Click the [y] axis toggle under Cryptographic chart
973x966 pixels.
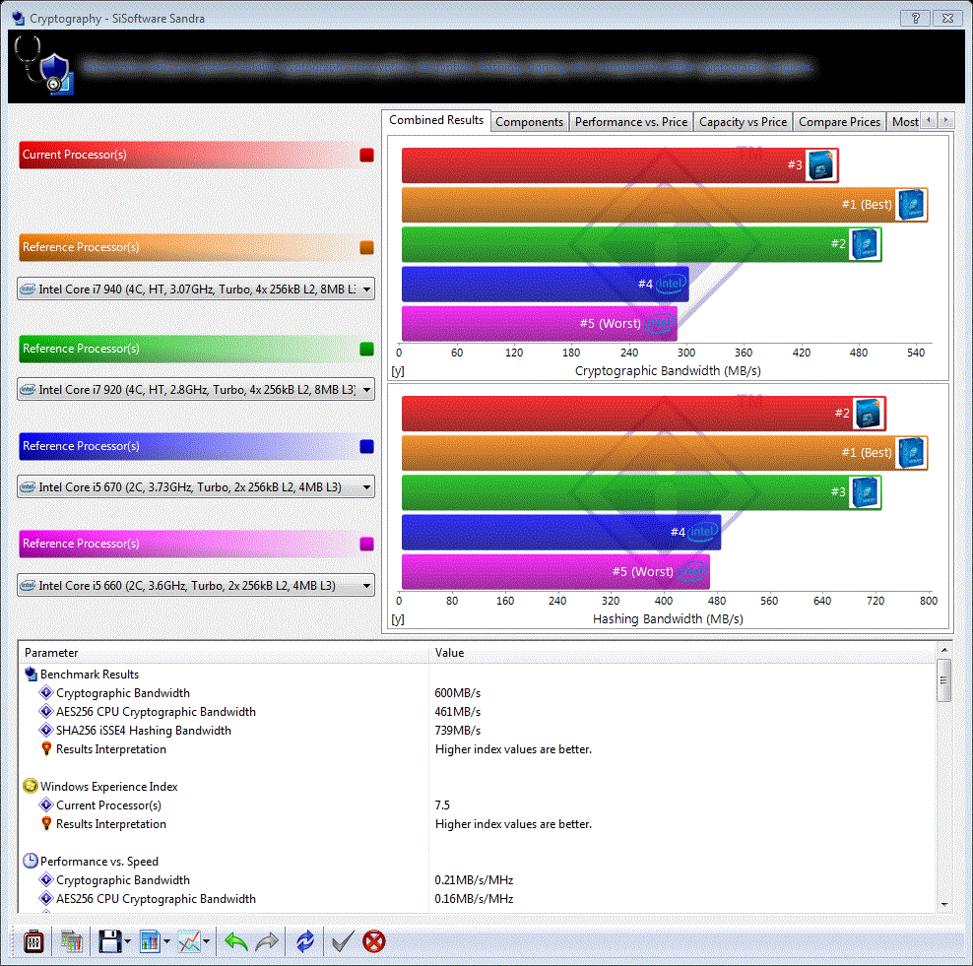coord(398,371)
